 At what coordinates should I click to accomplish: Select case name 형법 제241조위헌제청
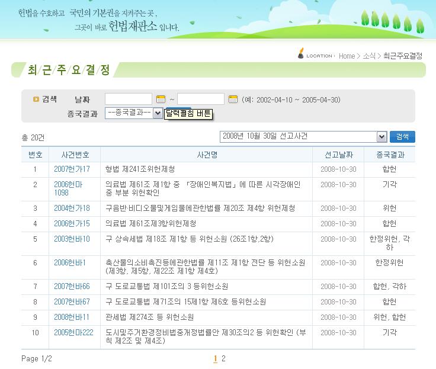140,169
